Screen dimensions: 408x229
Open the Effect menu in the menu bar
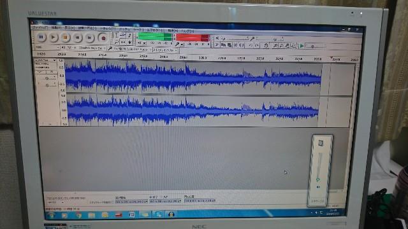(154, 30)
